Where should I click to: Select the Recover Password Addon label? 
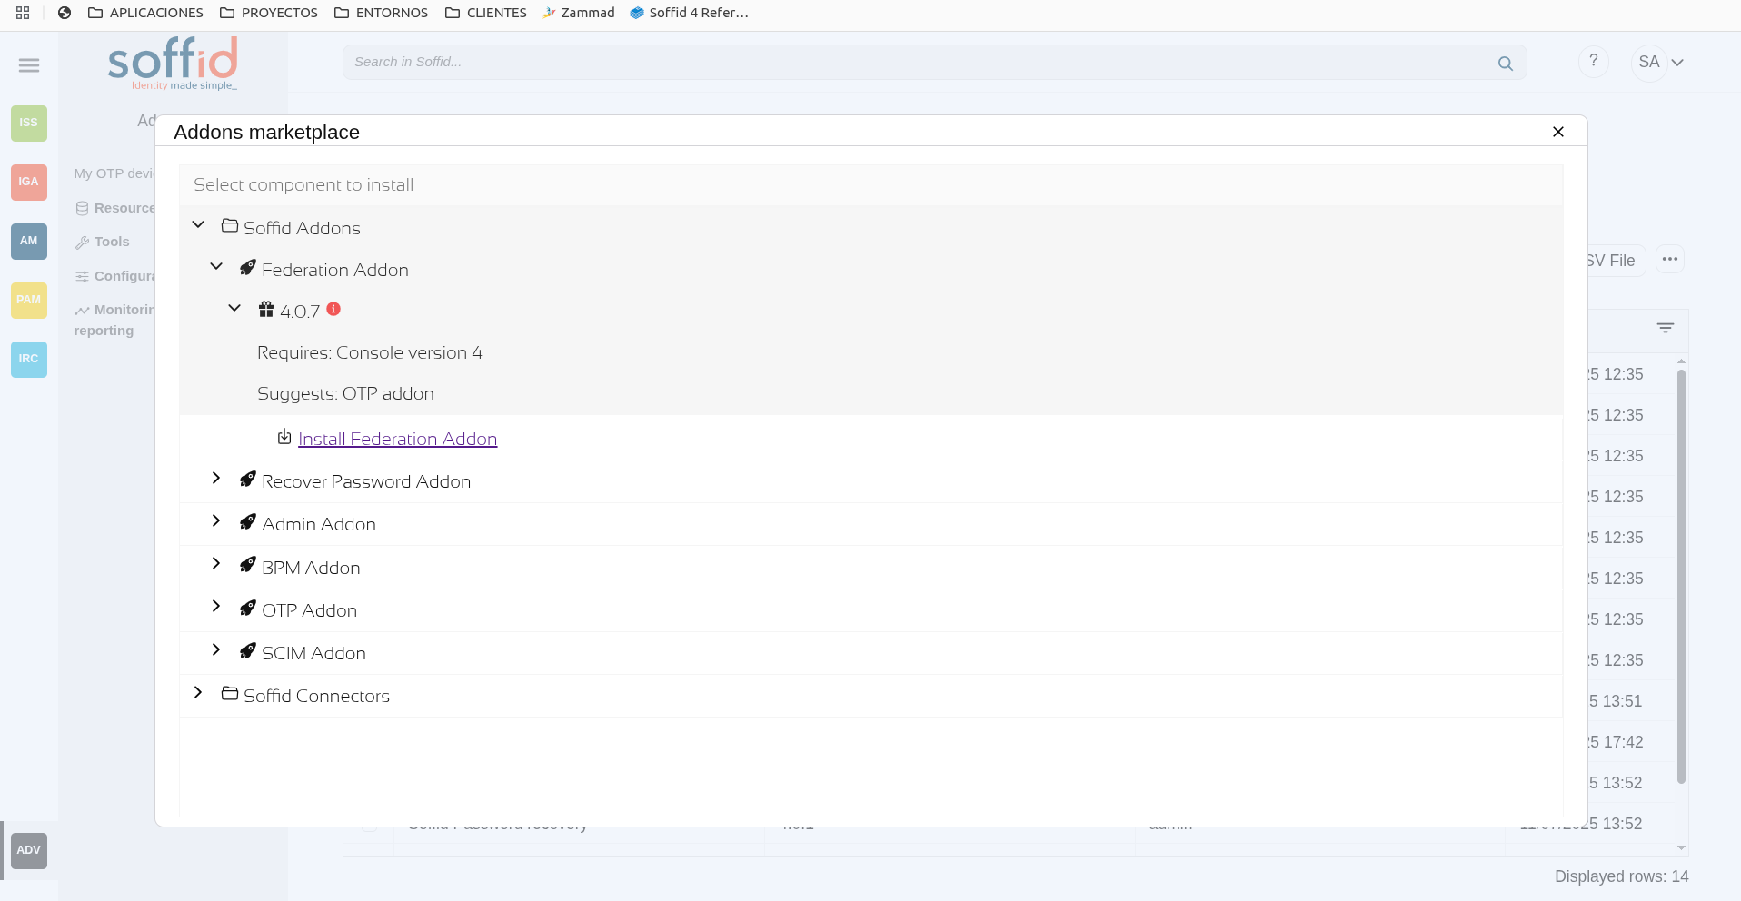click(366, 481)
